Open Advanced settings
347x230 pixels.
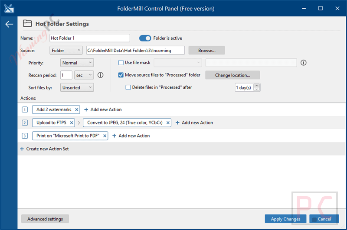(x=45, y=219)
